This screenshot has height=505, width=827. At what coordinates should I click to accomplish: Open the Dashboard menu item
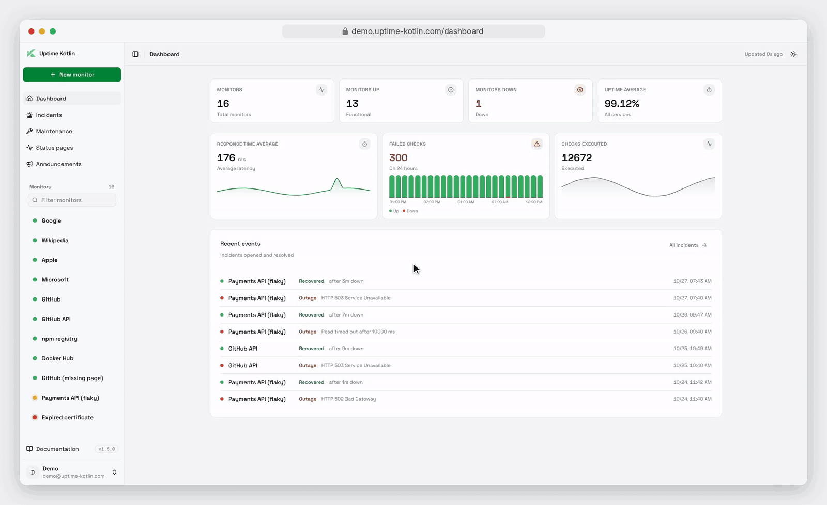tap(72, 99)
